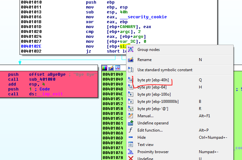Click the pencil edit icon on green node header

pos(111,68)
